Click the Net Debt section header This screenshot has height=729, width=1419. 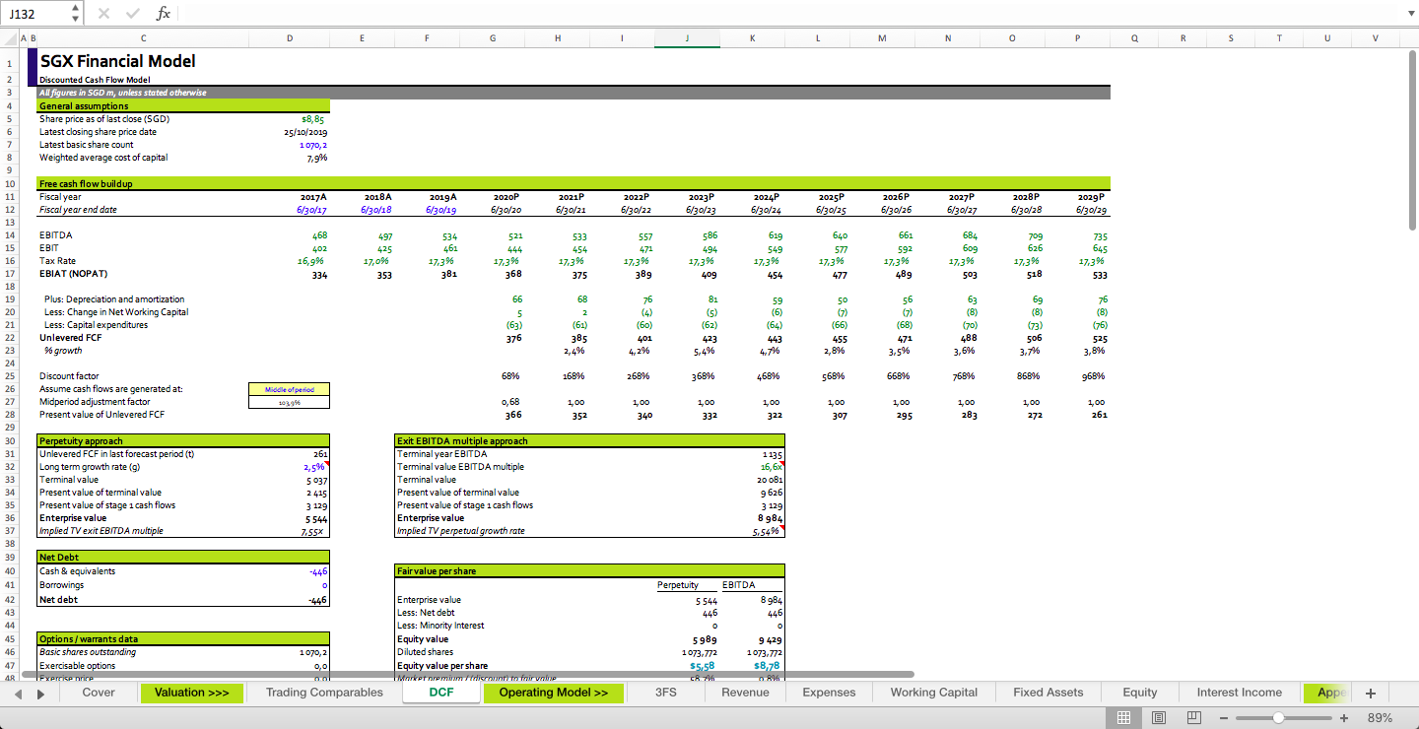click(183, 558)
